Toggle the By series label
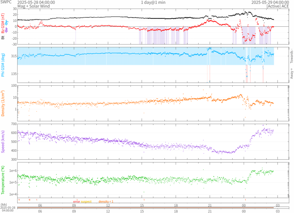Image resolution: width=294 pixels, height=213 pixels. pos(7,22)
